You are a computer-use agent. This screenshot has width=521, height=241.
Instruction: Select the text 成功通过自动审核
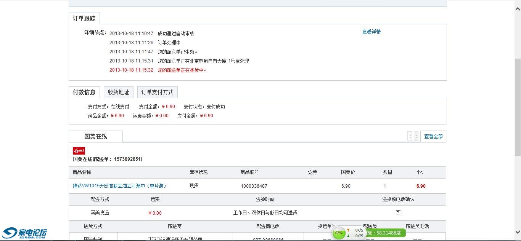click(x=176, y=34)
